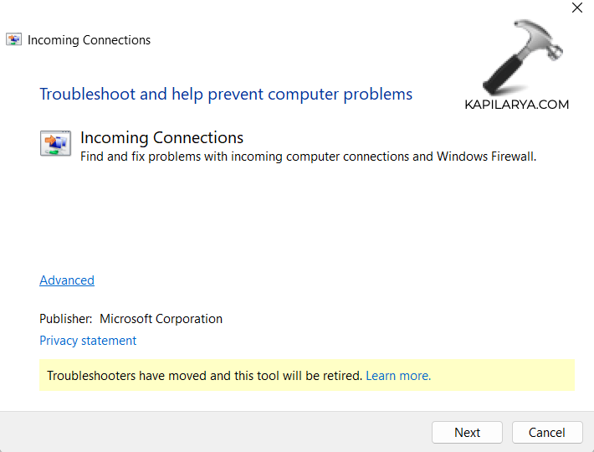Click the 'Troubleshooters have moved' notice text
Viewport: 594px width, 452px height.
click(205, 376)
